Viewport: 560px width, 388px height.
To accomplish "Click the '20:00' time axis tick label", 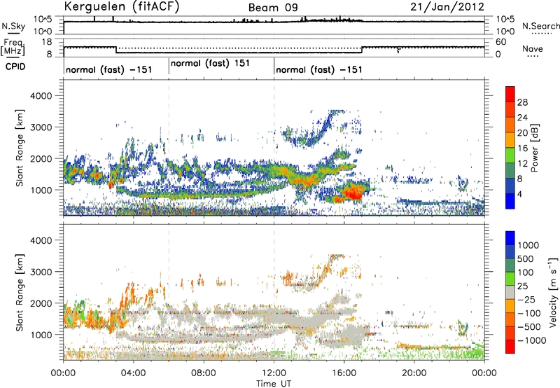I will [414, 373].
